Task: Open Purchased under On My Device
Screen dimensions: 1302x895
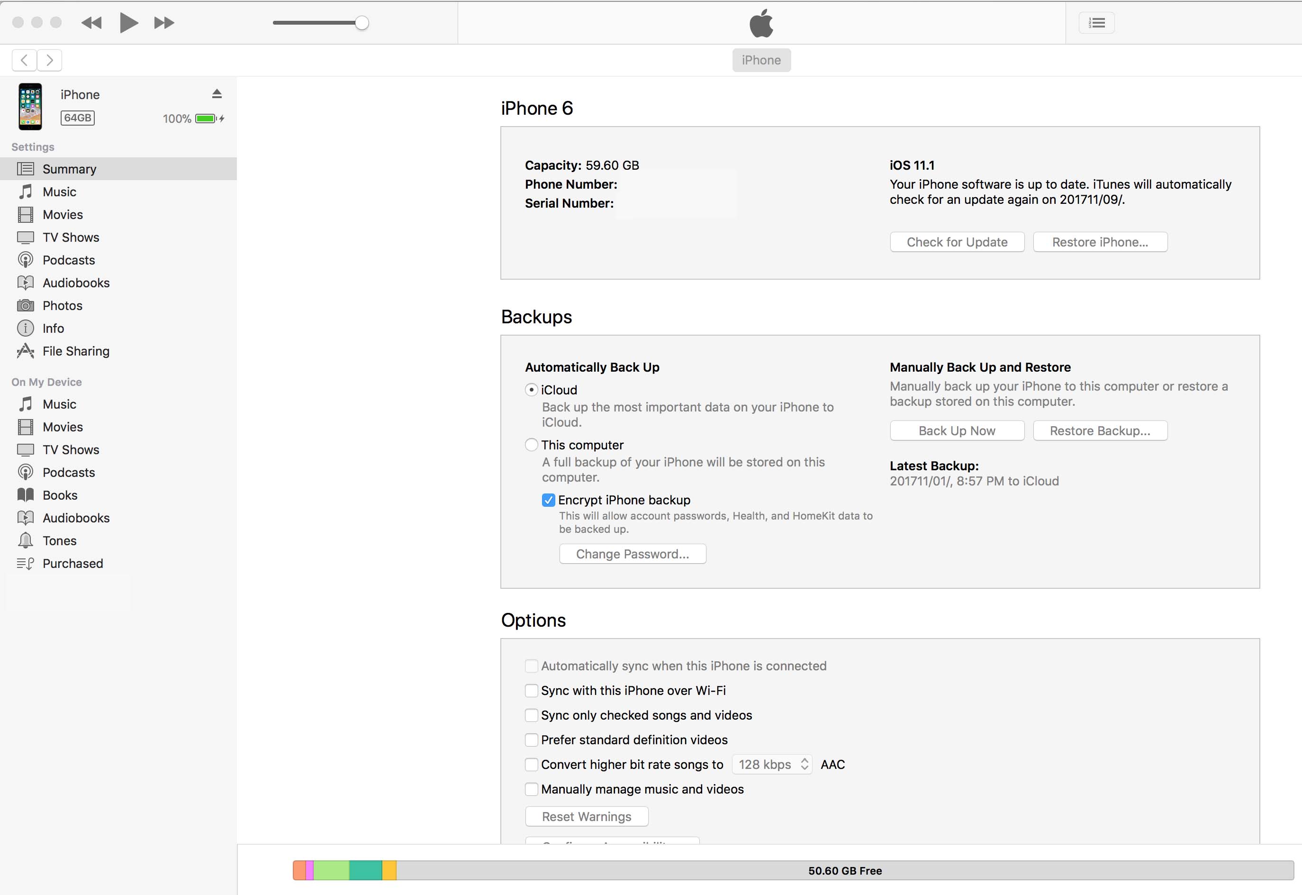Action: pos(73,564)
